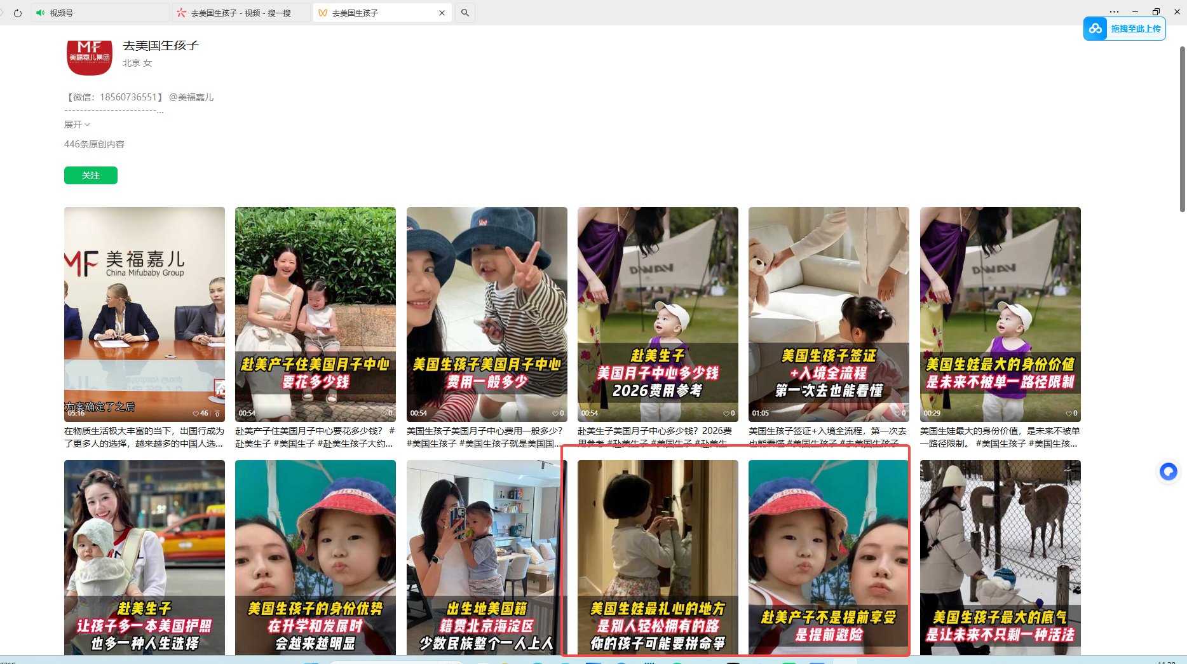This screenshot has height=664, width=1187.
Task: Open the three-dots more options menu
Action: (1114, 11)
